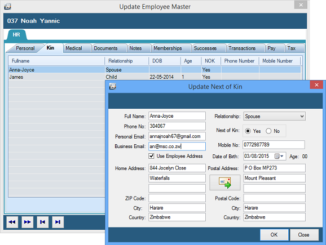Click the Personal Email field

(x=177, y=136)
